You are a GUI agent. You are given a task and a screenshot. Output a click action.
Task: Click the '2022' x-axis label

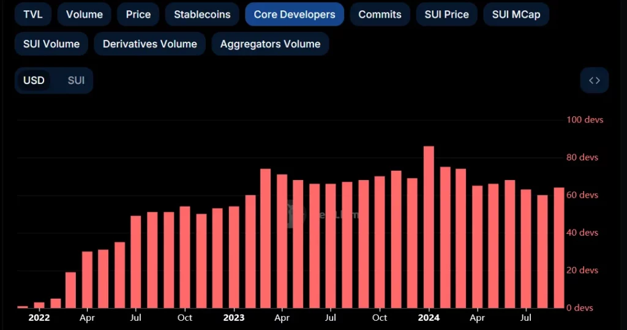coord(39,318)
